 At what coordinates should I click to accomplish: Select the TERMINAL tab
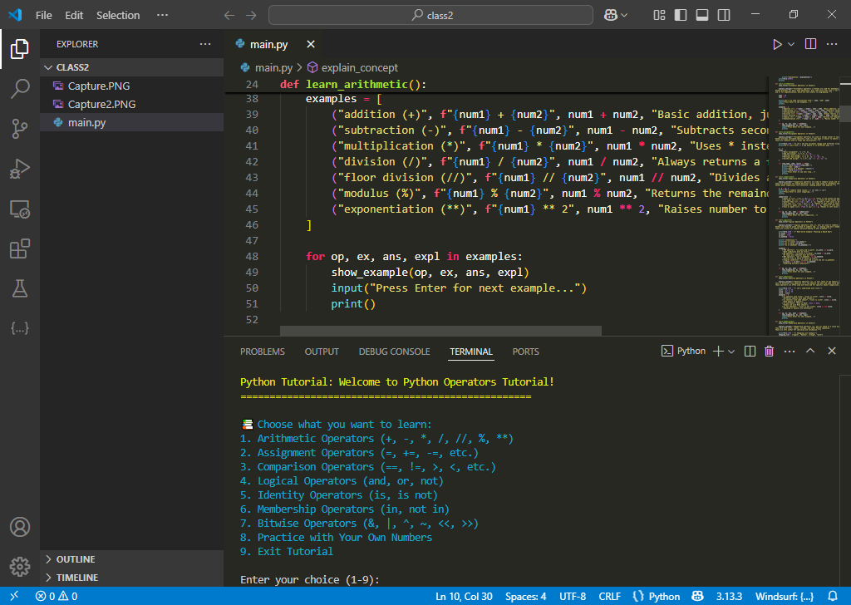470,352
